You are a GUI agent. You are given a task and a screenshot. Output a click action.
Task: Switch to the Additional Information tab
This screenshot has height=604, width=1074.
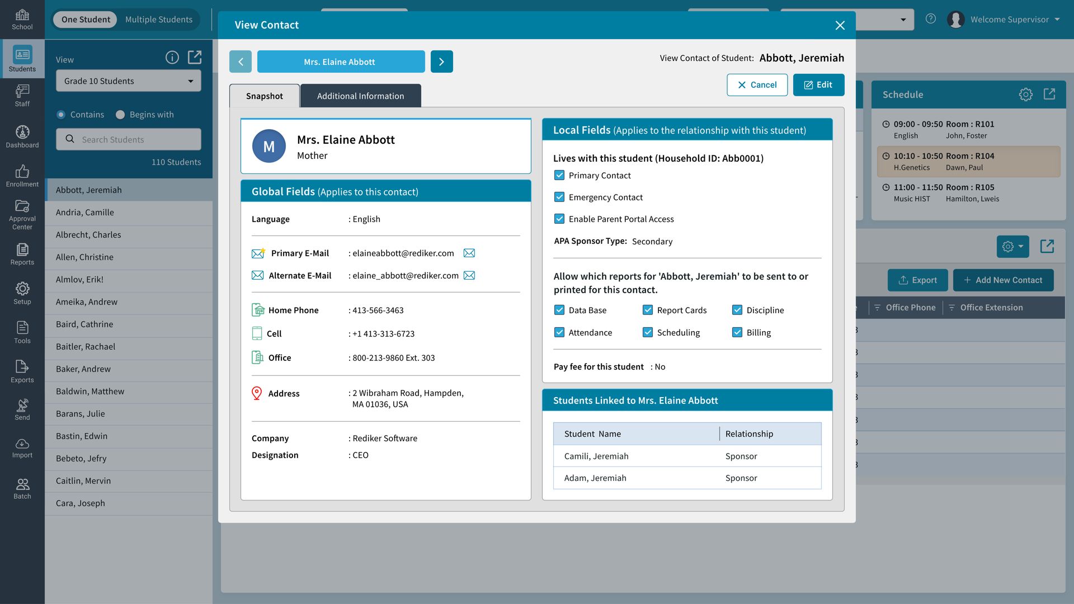click(360, 96)
